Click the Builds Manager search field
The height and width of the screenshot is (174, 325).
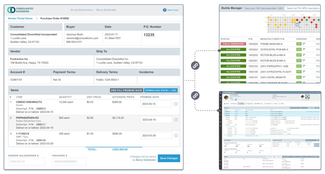click(x=302, y=8)
